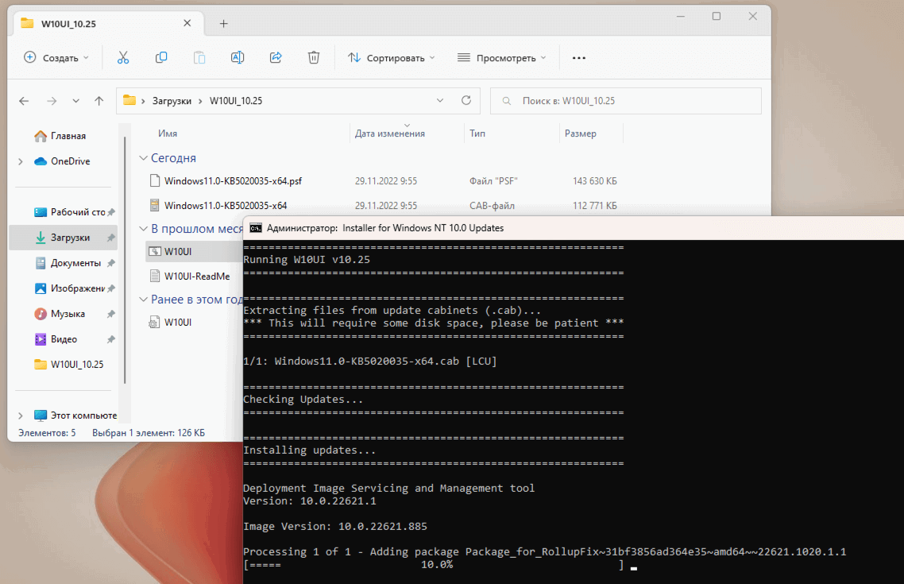Refresh the current folder view

[x=466, y=100]
